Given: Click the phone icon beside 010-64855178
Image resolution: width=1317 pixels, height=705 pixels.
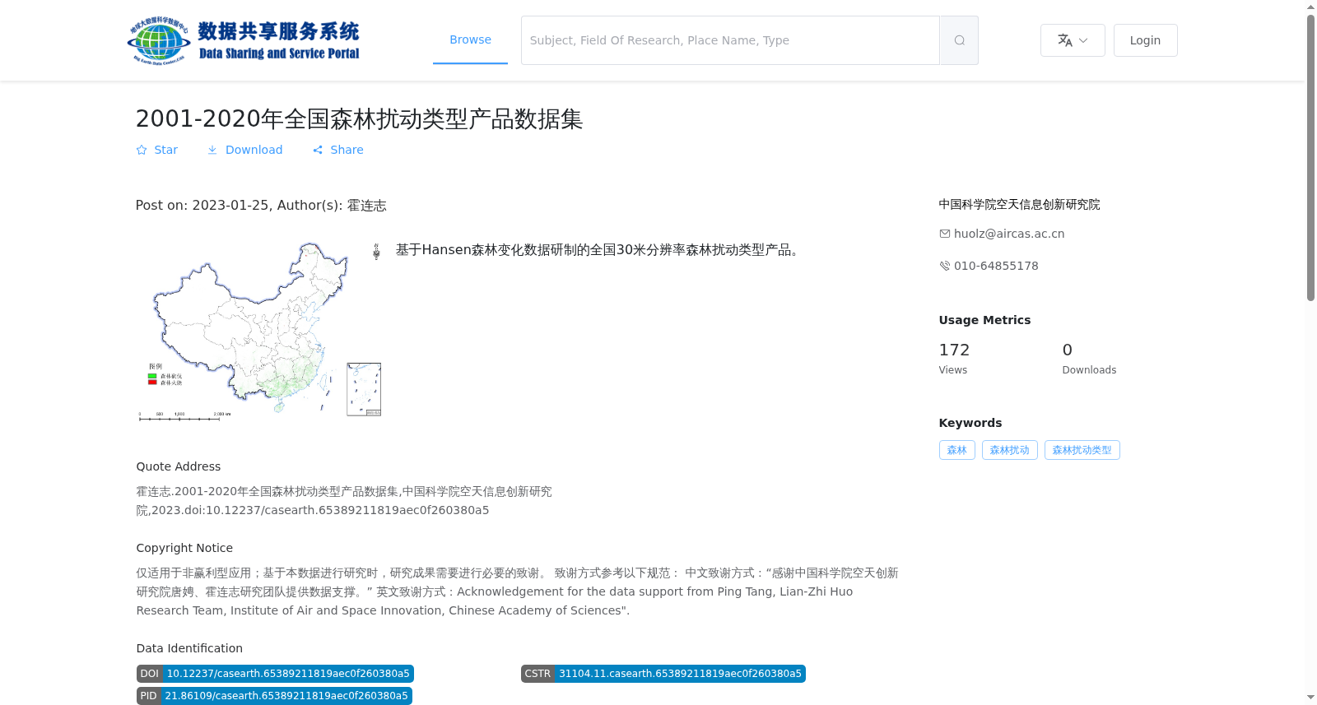Looking at the screenshot, I should [x=945, y=266].
